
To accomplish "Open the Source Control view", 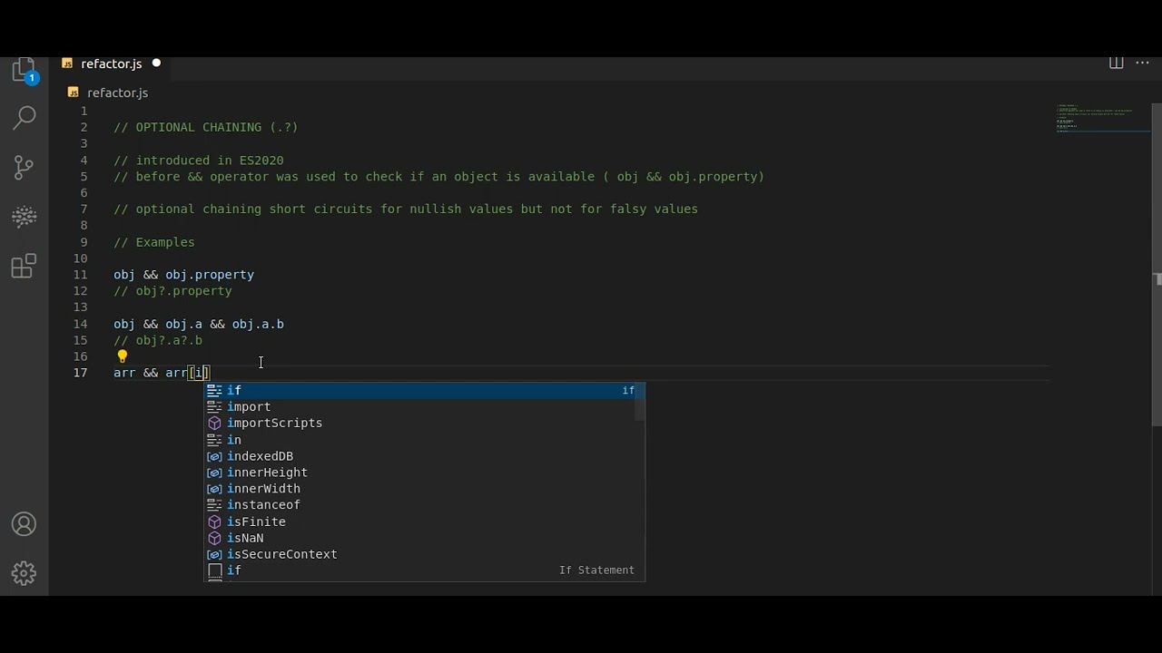I will 25,167.
